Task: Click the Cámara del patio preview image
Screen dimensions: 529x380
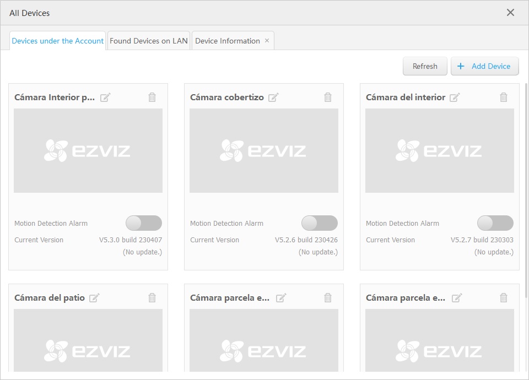Action: coord(88,341)
